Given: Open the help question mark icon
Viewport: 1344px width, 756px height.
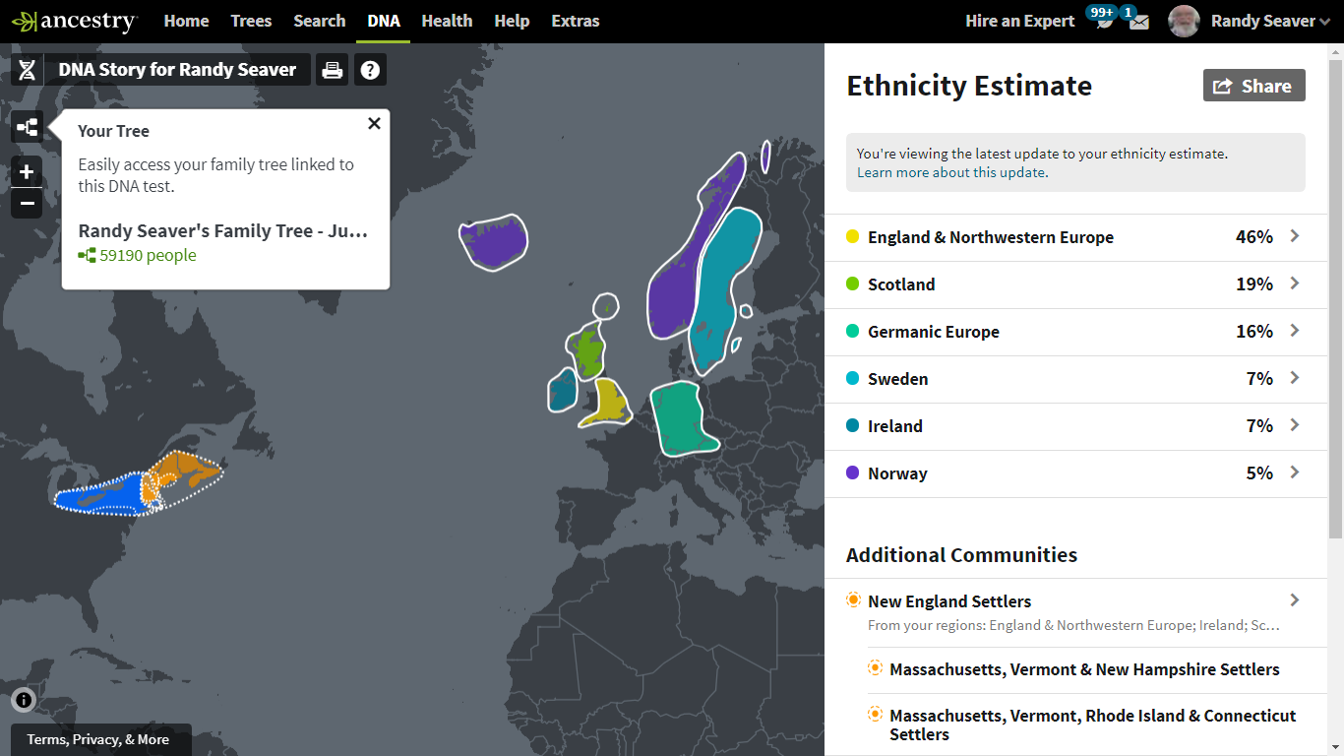Looking at the screenshot, I should (x=370, y=69).
